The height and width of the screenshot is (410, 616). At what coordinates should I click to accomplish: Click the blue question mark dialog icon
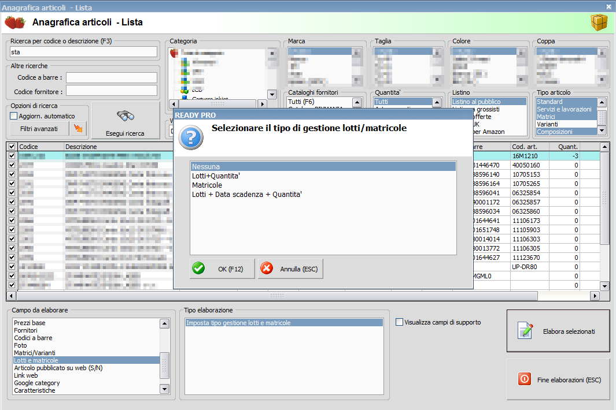pyautogui.click(x=191, y=137)
